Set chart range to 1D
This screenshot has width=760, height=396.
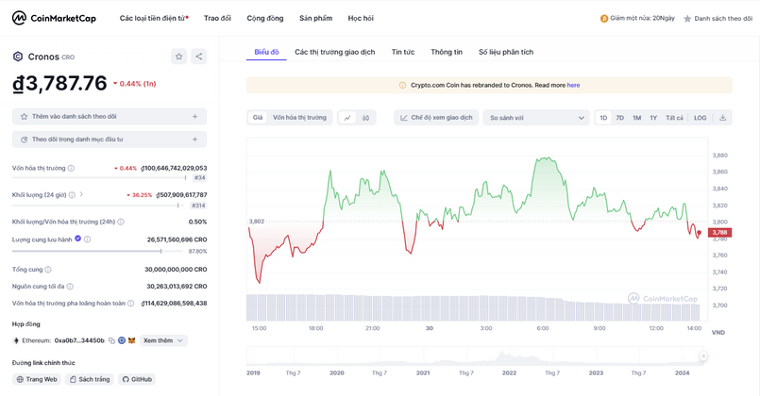(603, 118)
